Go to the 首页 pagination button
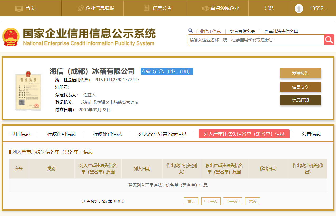This screenshot has width=336, height=216. (191, 201)
